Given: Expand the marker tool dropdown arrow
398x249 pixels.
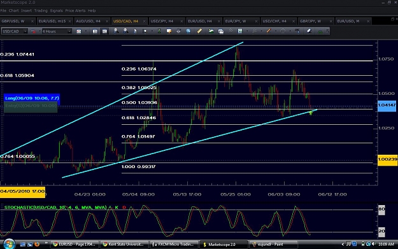Looking at the screenshot, I should (x=152, y=31).
